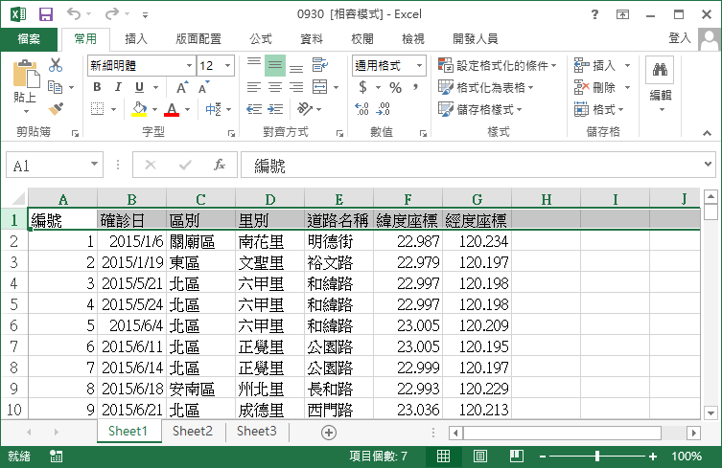Open Excel help question mark
This screenshot has width=722, height=468.
click(594, 14)
